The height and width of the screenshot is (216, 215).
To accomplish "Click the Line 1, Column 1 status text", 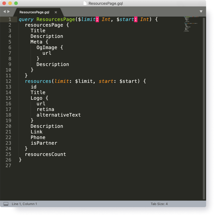I will (x=24, y=204).
